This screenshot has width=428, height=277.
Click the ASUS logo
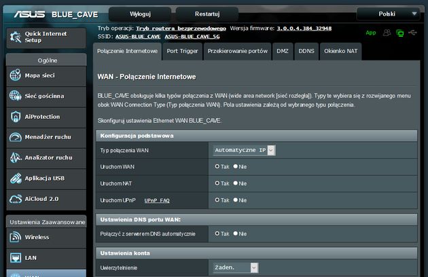click(x=29, y=14)
